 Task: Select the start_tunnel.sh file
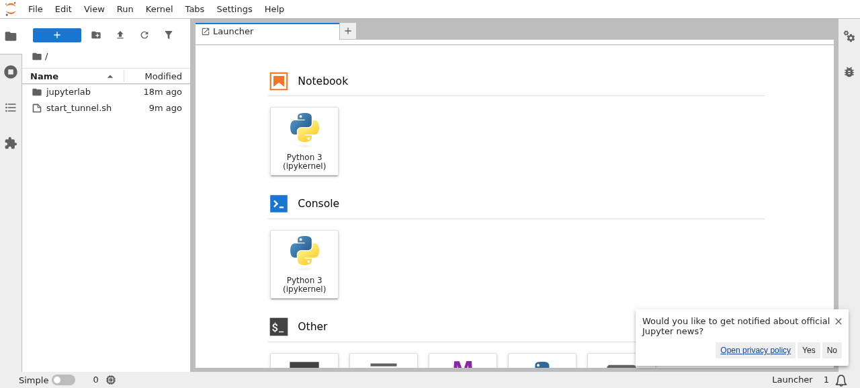106,108
